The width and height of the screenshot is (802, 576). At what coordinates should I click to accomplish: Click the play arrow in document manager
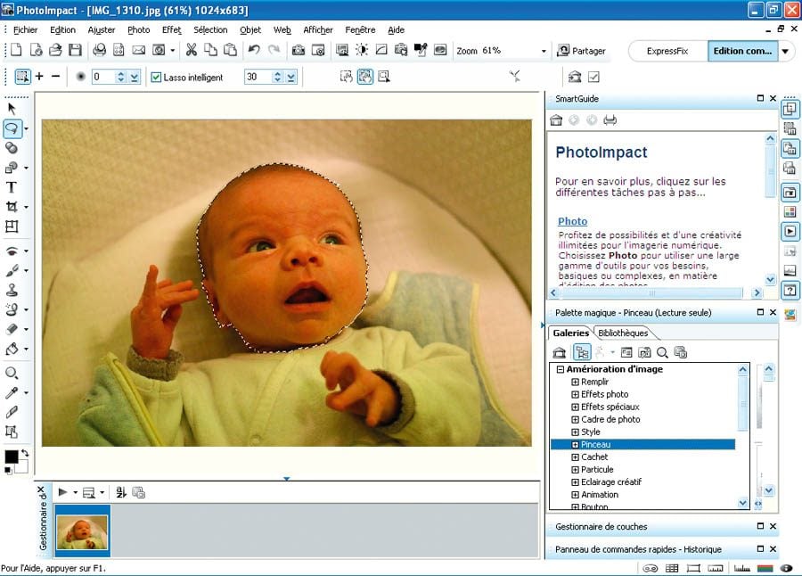click(62, 492)
